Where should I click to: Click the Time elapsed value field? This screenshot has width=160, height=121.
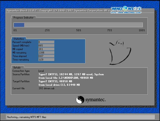(x=46, y=56)
